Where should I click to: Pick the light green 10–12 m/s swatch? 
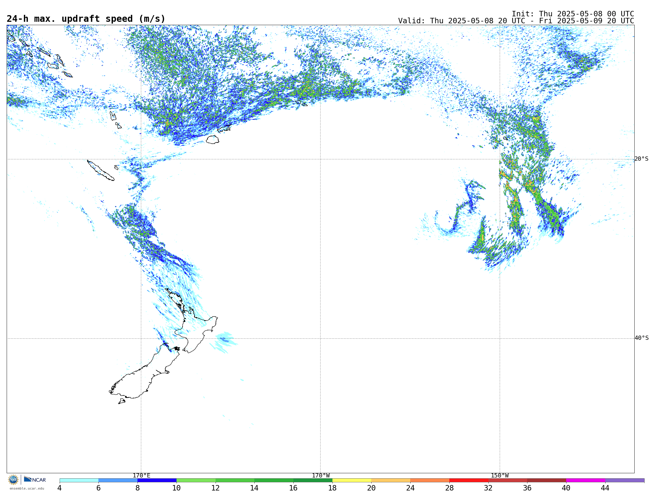click(196, 481)
